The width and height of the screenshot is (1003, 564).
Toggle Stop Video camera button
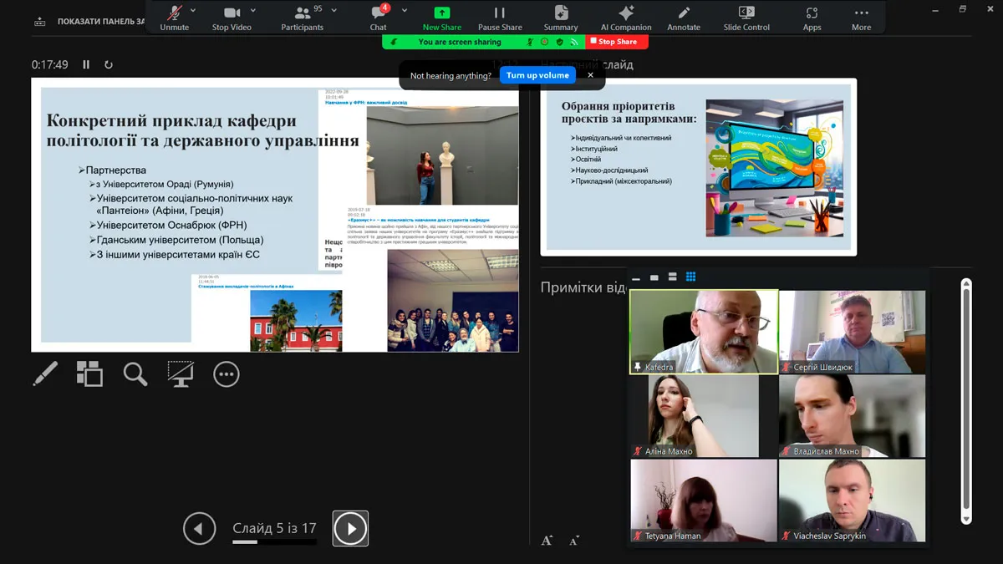pos(232,14)
